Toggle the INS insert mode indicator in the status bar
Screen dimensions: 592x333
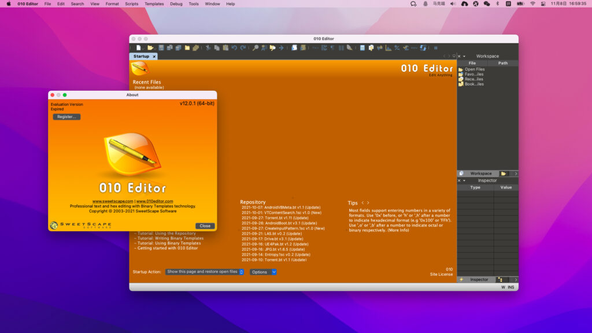click(511, 286)
